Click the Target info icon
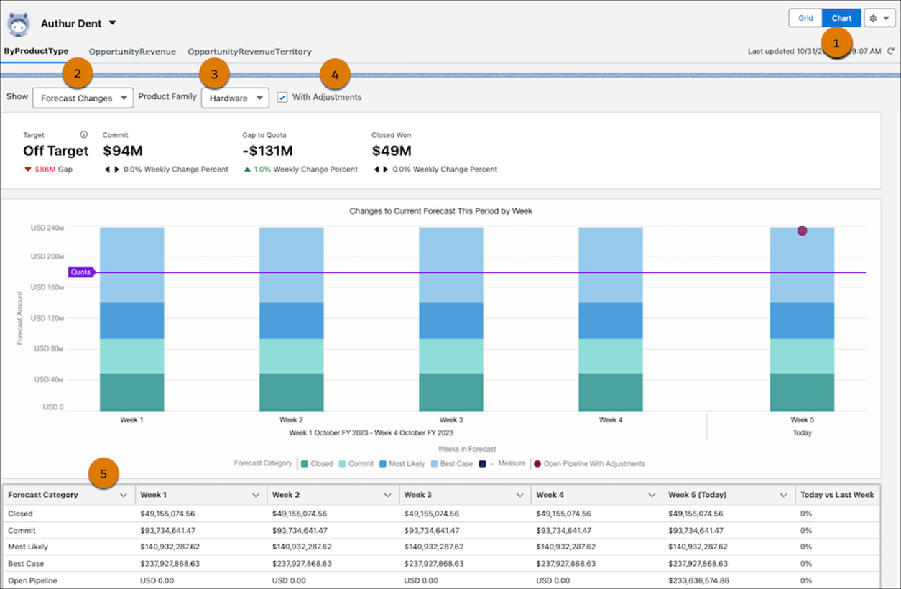Viewport: 901px width, 589px height. click(84, 134)
